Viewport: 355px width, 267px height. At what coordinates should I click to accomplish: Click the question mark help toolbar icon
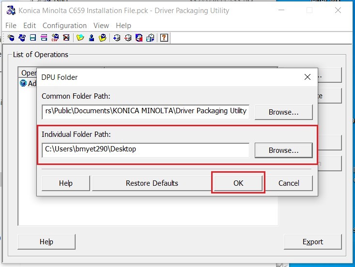[x=164, y=38]
